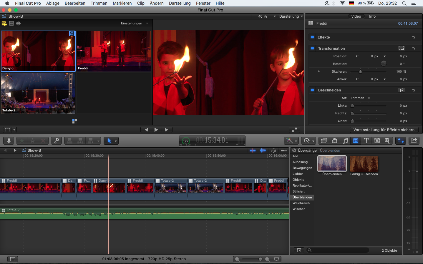Open the edit mode dropdown arrow
This screenshot has width=423, height=264.
98,141
